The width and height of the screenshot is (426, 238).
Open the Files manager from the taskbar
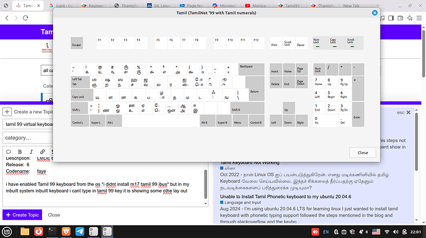(25, 232)
